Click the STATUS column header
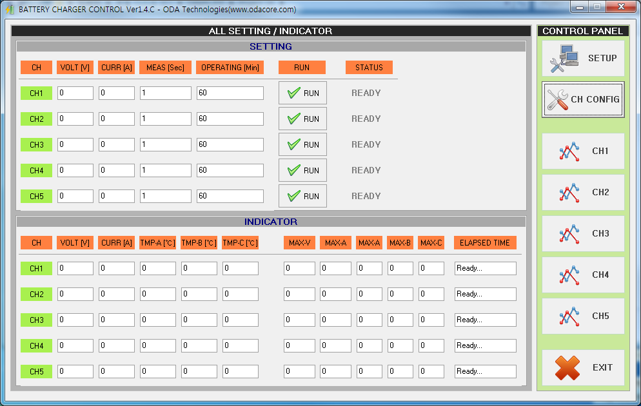641x406 pixels. click(x=369, y=68)
